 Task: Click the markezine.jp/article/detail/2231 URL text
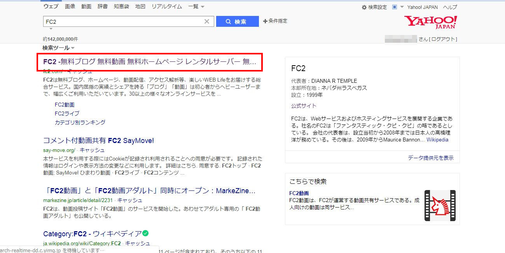[x=78, y=201]
